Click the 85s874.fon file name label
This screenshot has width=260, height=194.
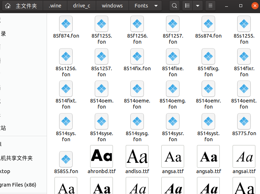(208, 36)
